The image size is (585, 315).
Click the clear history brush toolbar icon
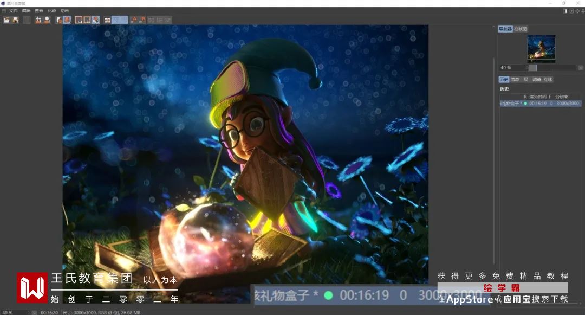pos(38,20)
